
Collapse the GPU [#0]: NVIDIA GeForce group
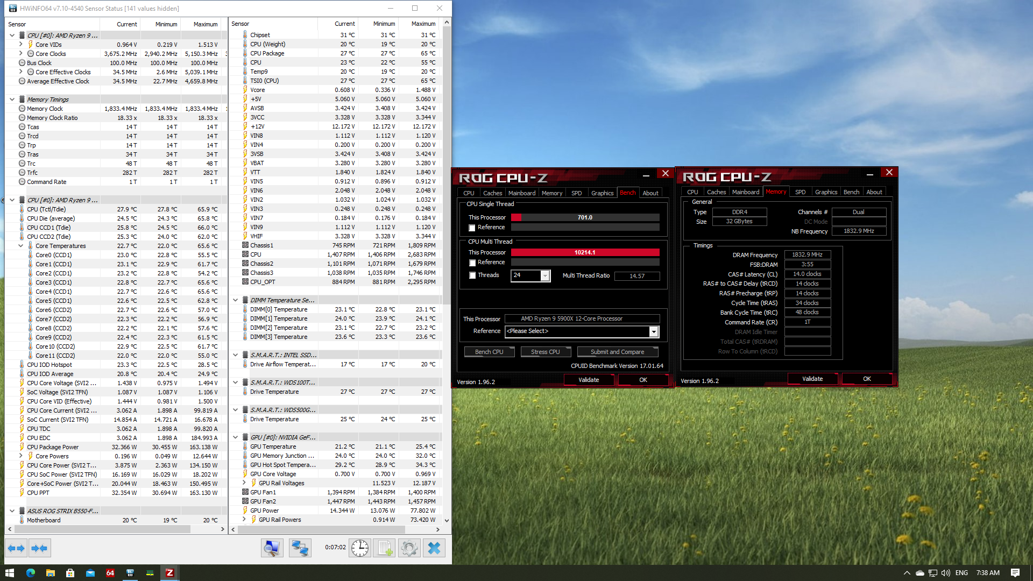click(236, 437)
